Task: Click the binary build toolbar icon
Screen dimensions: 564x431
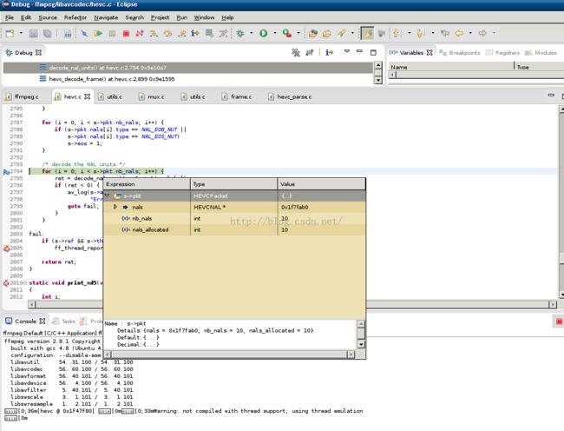Action: pos(68,34)
